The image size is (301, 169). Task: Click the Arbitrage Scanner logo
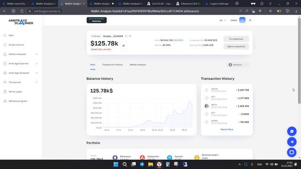point(21,22)
